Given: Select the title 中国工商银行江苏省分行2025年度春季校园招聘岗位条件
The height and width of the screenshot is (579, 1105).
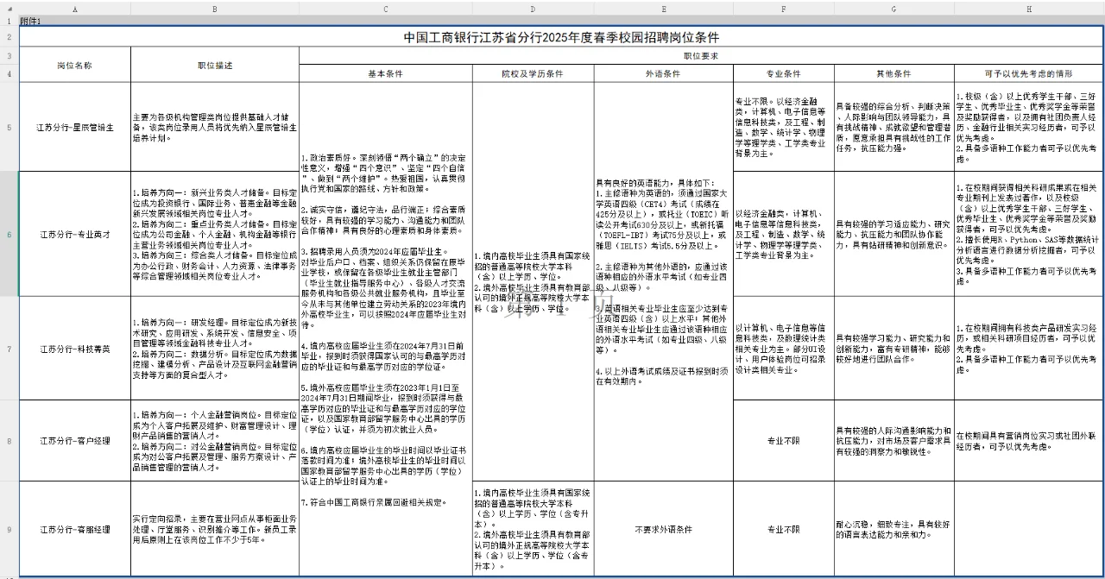Looking at the screenshot, I should [561, 37].
